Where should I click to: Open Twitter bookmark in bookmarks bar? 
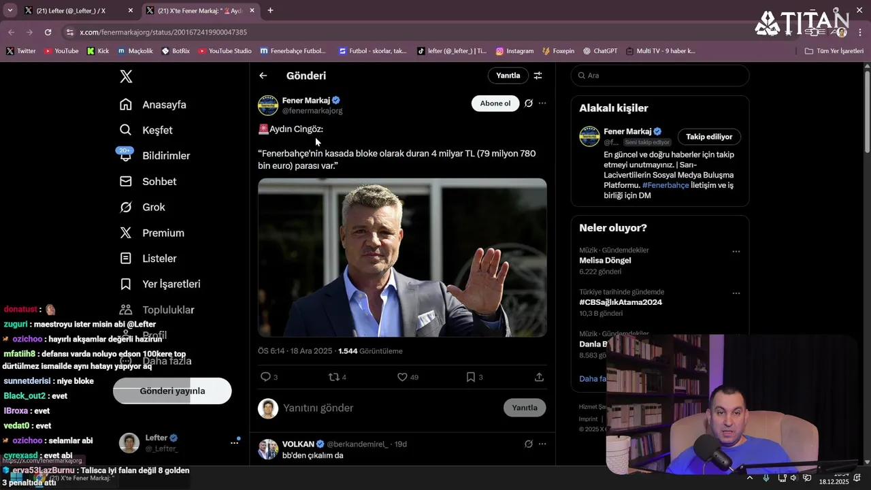21,51
